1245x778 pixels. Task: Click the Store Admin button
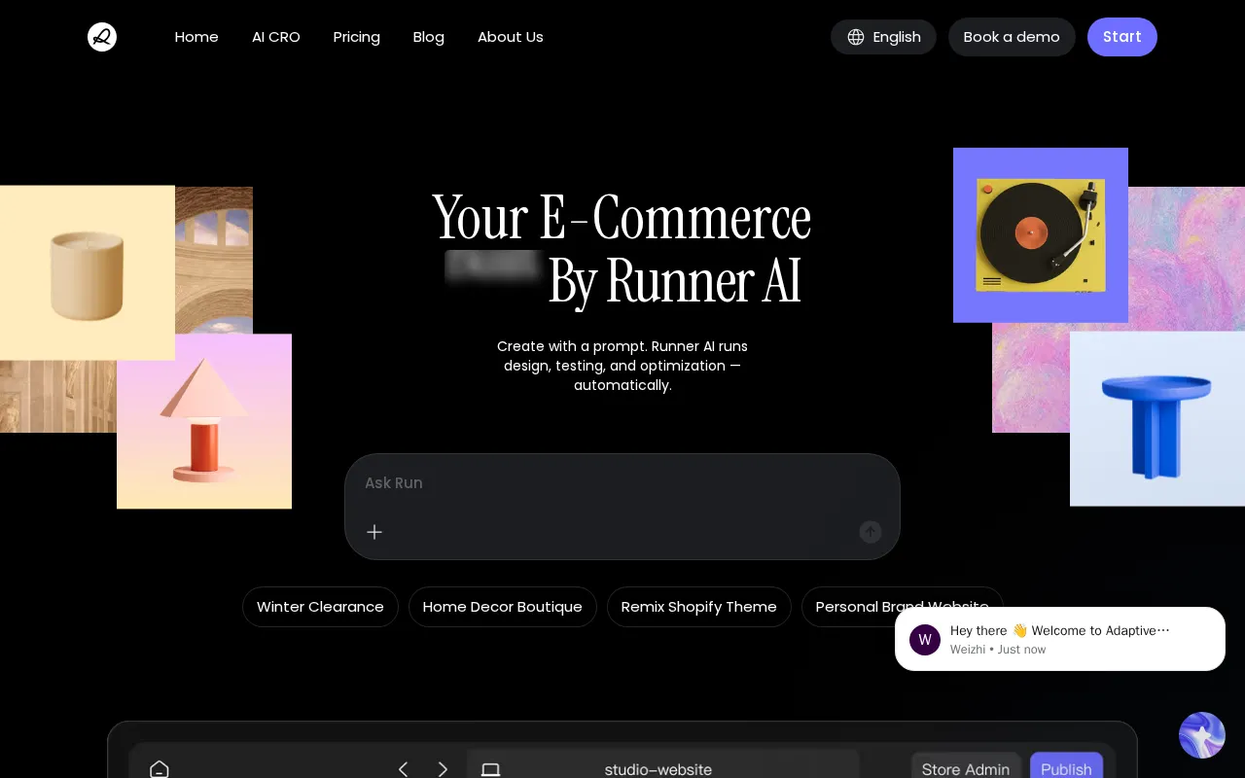966,766
